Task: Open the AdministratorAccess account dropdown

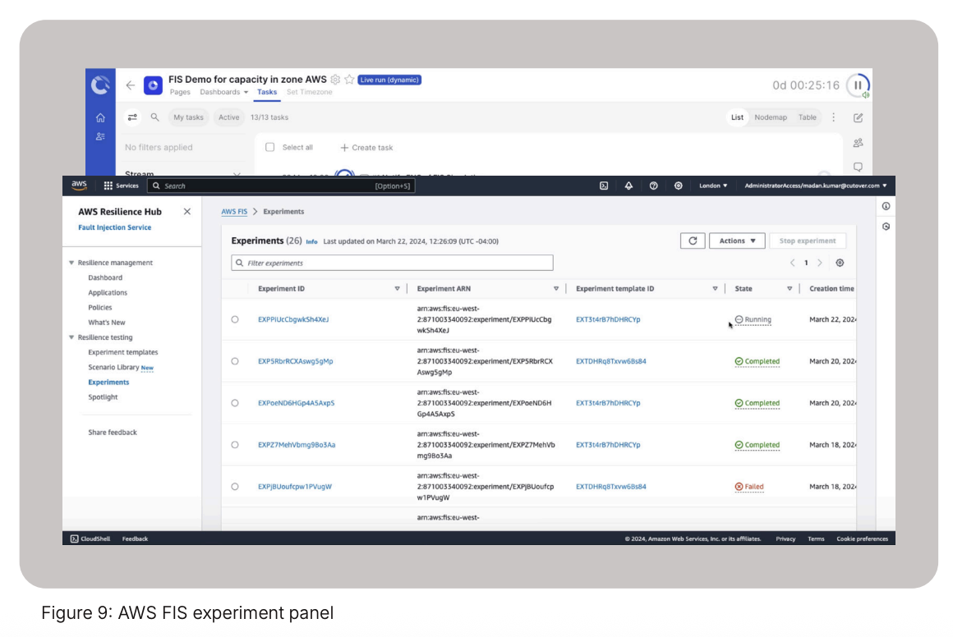Action: [815, 186]
